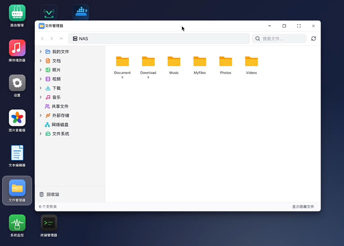Image resolution: width=344 pixels, height=246 pixels.
Task: Expand the 我的文件 tree node
Action: pos(40,51)
